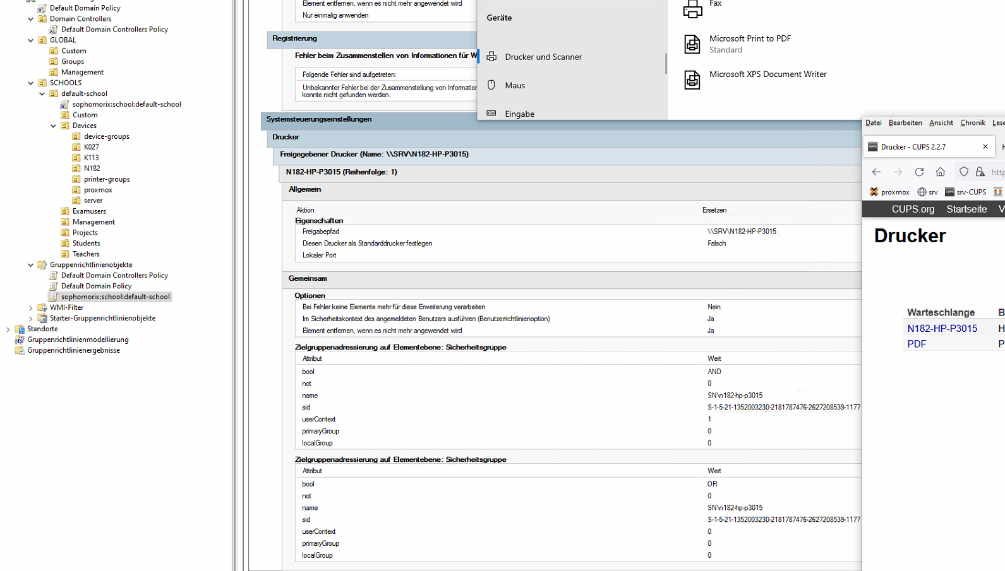The width and height of the screenshot is (1005, 571).
Task: Select the Teachers organizational unit
Action: (86, 254)
